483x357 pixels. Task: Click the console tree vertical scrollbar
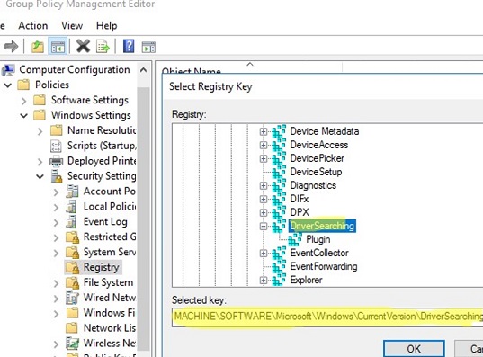[x=143, y=206]
